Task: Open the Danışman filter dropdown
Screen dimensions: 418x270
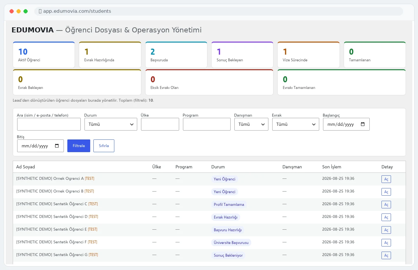Action: click(x=251, y=124)
